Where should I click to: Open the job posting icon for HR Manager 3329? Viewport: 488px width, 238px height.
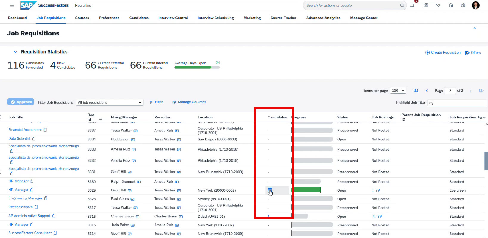[x=378, y=190]
